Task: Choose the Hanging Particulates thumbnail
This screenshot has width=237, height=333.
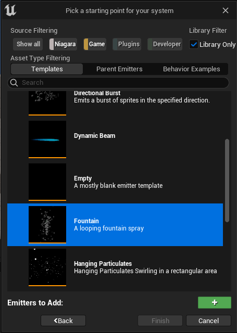Action: coord(47,267)
